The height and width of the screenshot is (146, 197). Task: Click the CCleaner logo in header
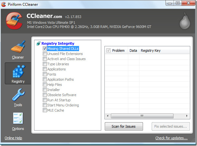click(x=14, y=21)
